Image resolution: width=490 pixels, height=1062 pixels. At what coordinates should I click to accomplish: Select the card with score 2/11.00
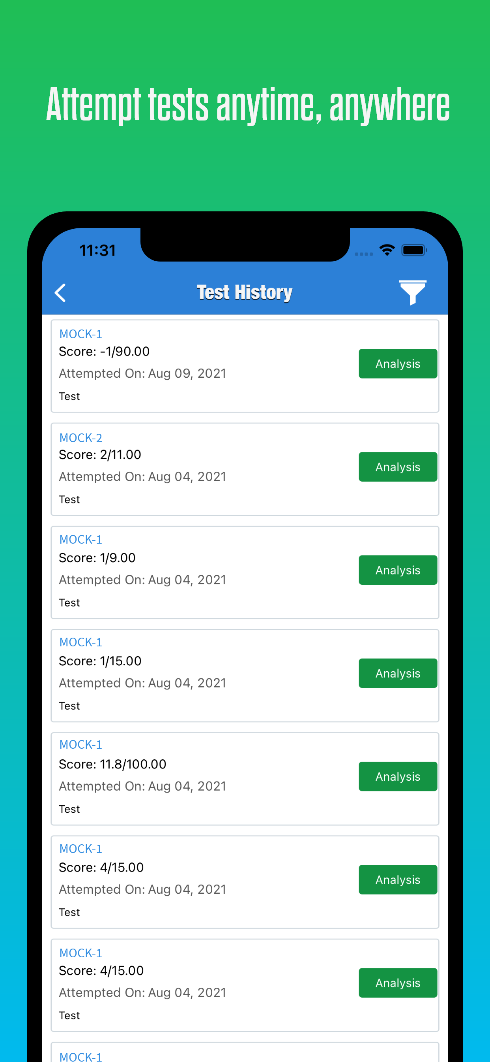tap(245, 469)
